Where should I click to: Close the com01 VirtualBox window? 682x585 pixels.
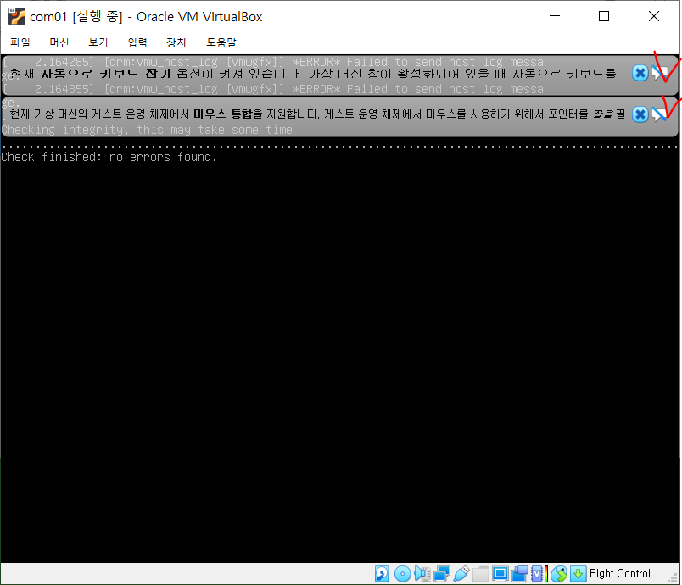654,16
